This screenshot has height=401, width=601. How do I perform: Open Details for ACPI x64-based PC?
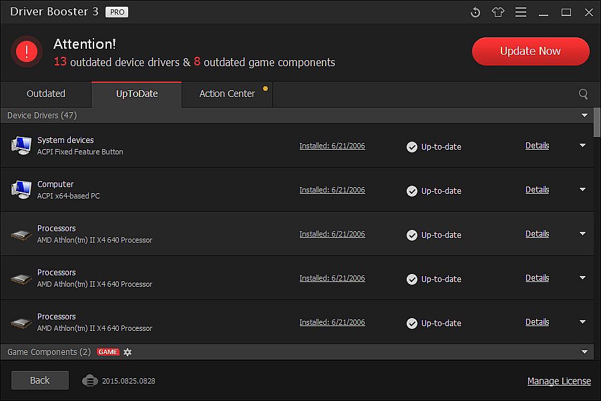tap(537, 189)
